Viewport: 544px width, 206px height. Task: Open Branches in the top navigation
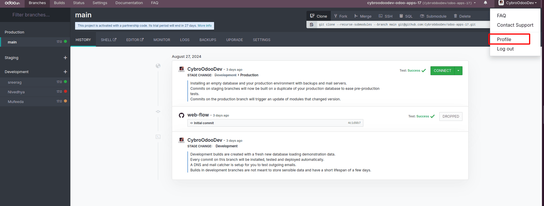[37, 3]
